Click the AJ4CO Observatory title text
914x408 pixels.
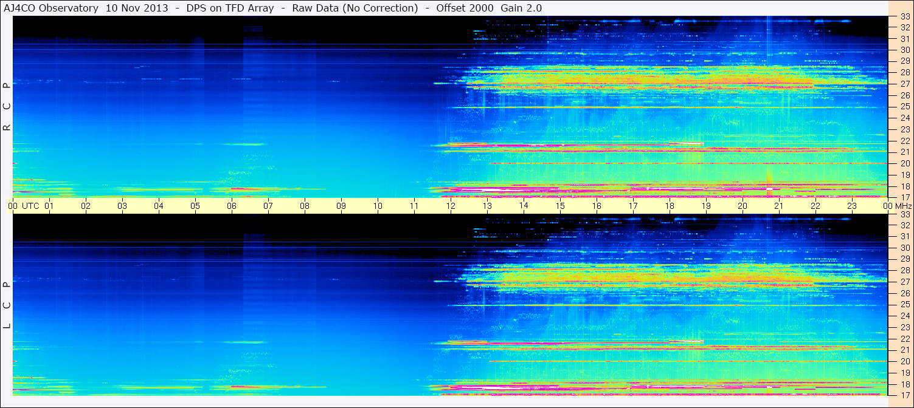[x=51, y=8]
